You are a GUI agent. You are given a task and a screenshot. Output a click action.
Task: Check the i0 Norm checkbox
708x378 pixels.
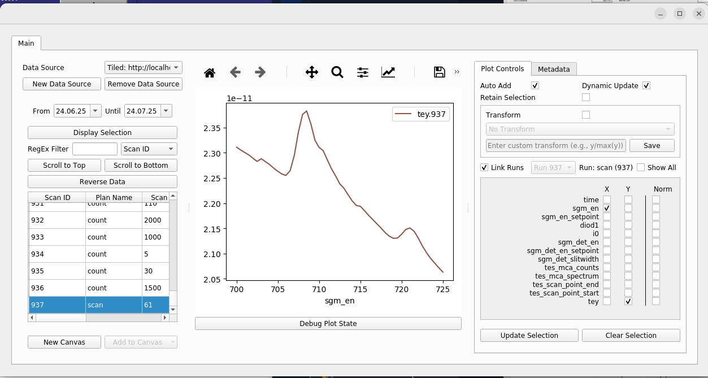click(x=656, y=234)
